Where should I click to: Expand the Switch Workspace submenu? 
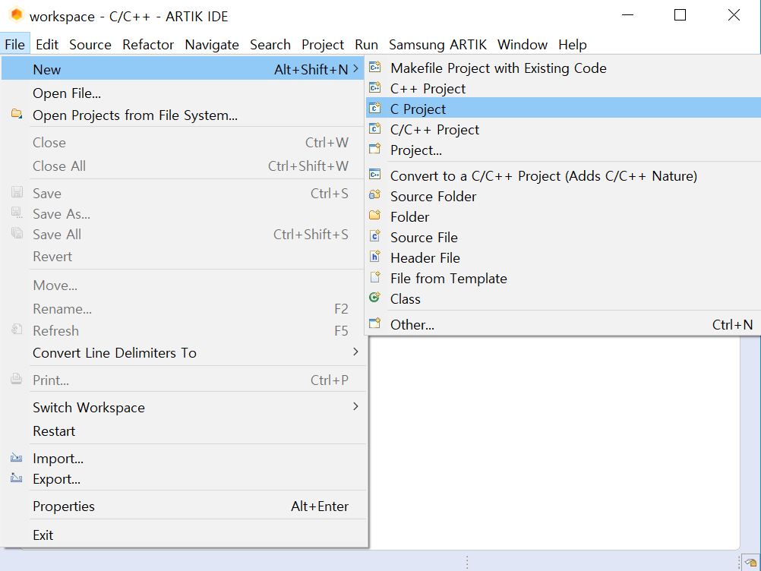coord(355,406)
